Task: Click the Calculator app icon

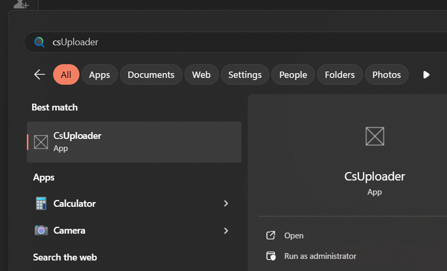Action: click(x=41, y=204)
